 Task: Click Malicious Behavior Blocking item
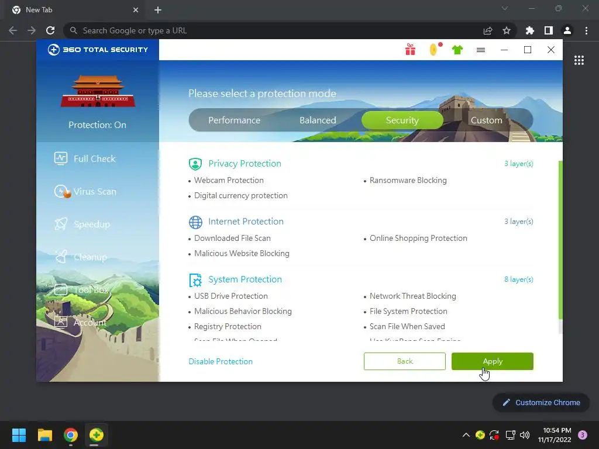coord(243,311)
